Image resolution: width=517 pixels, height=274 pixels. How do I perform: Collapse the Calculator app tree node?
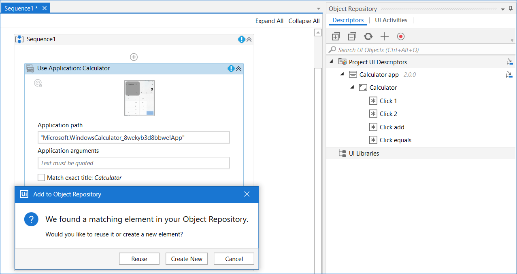point(342,74)
